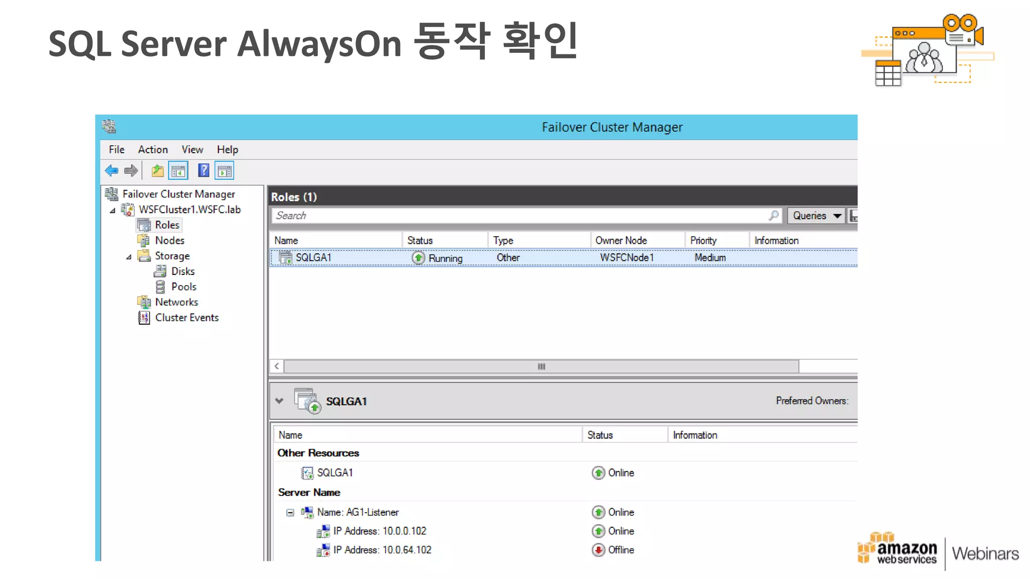Screen dimensions: 1030x579
Task: Sort roles by Owner Node column header
Action: (638, 240)
